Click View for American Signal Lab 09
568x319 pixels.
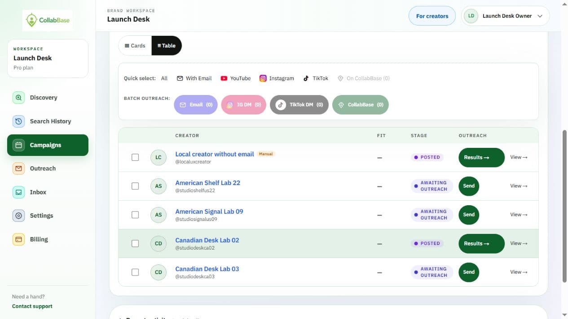point(519,215)
